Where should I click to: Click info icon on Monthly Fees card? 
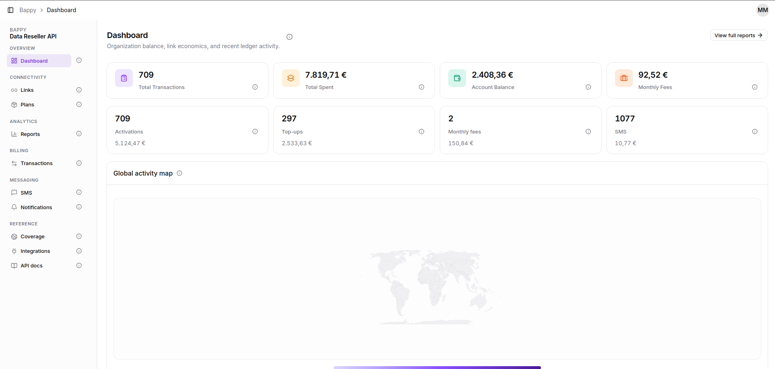point(755,87)
